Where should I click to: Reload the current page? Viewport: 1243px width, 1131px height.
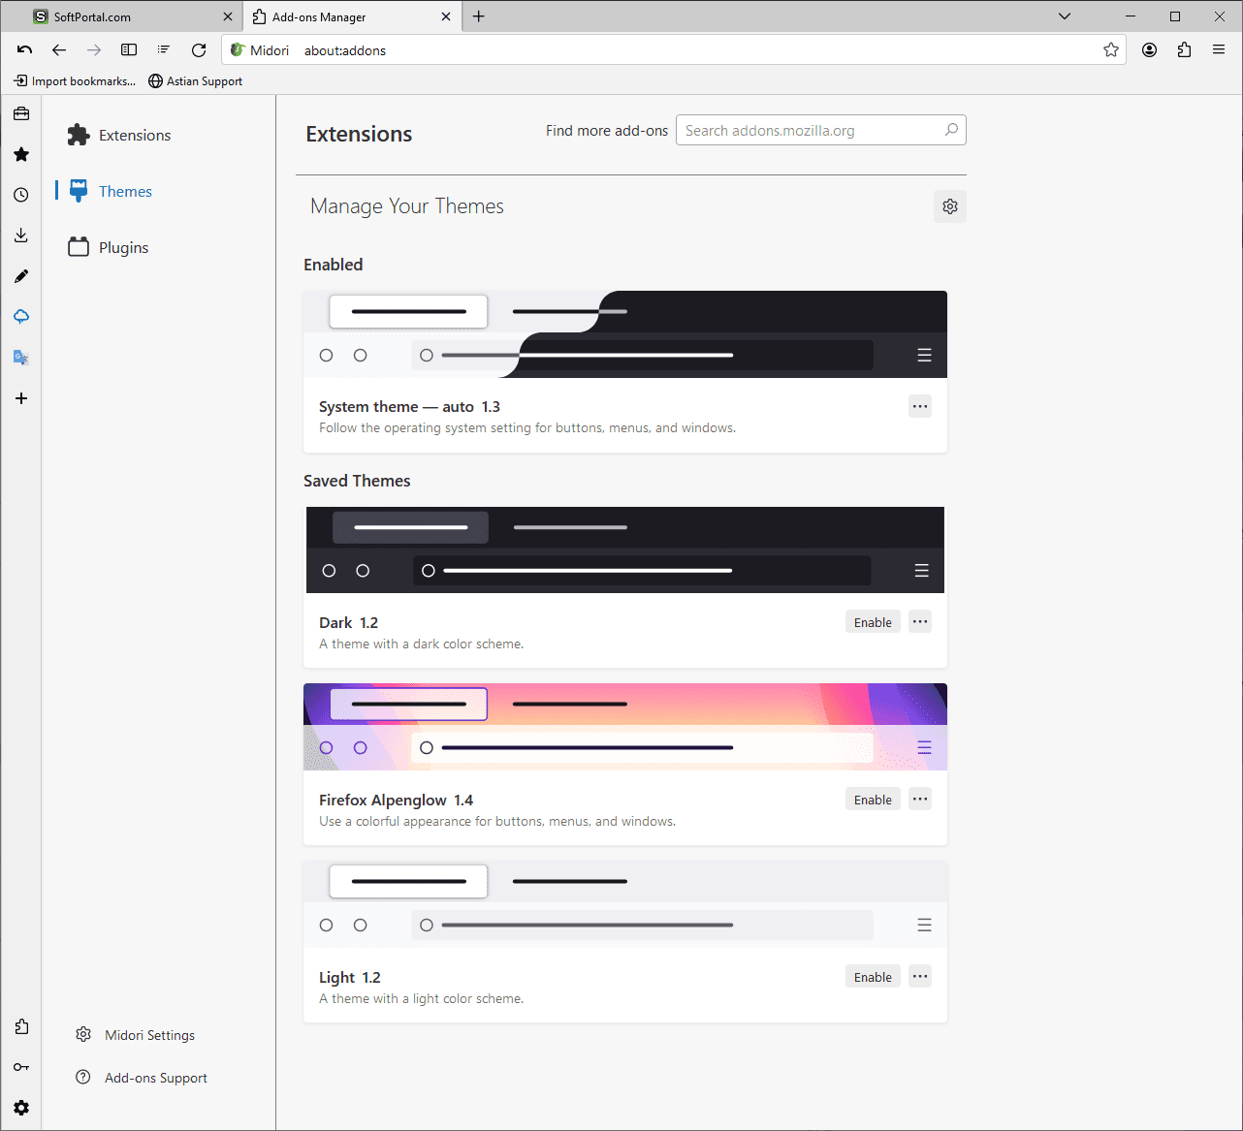pyautogui.click(x=199, y=50)
